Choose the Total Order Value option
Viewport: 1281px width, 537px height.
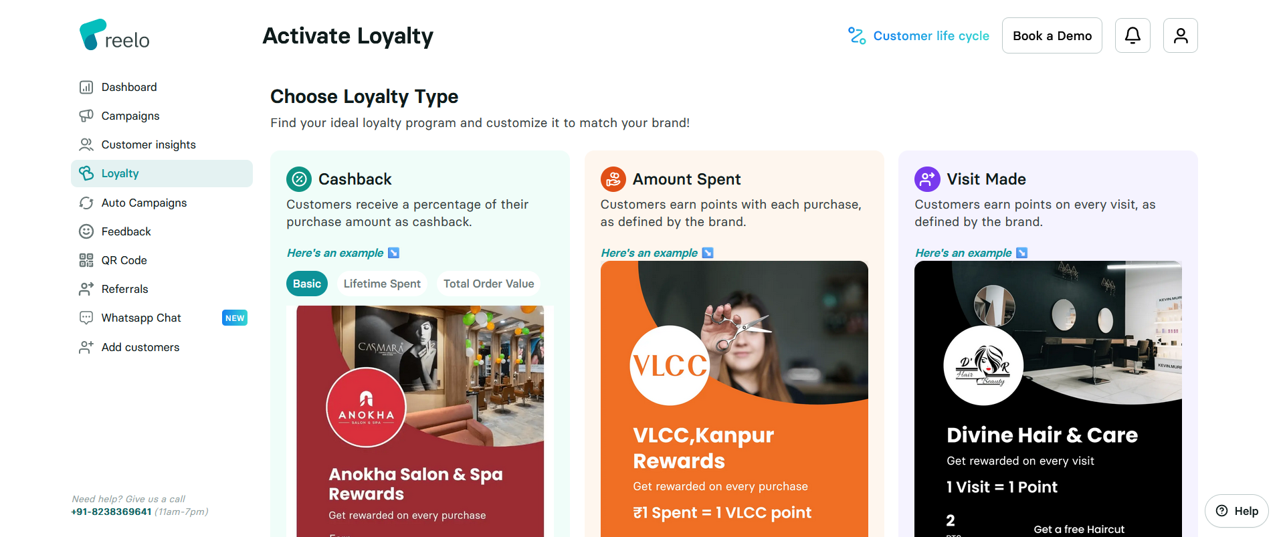(x=488, y=283)
